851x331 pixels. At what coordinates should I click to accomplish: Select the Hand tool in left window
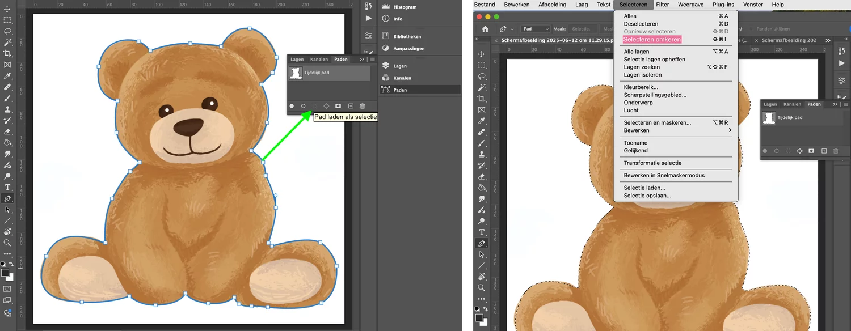coord(7,232)
